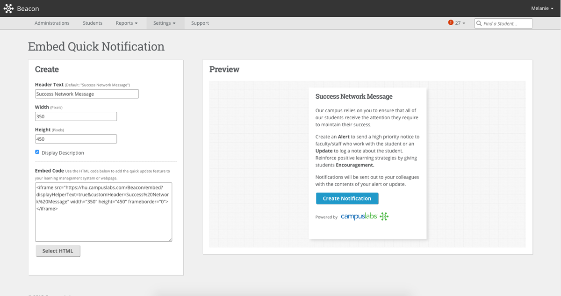This screenshot has width=561, height=296.
Task: Click the magnifying glass search icon
Action: click(x=478, y=23)
